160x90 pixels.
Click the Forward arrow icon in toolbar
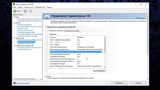25,11
